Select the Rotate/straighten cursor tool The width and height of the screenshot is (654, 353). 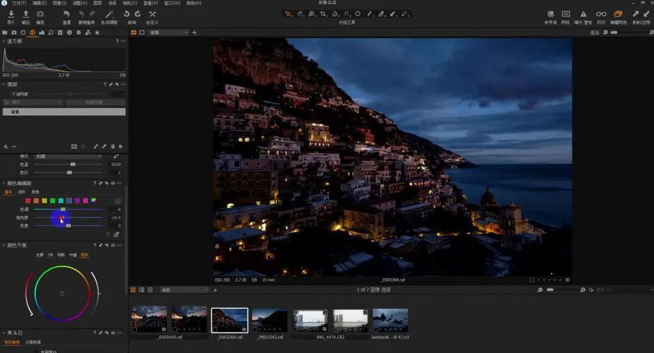(x=335, y=14)
